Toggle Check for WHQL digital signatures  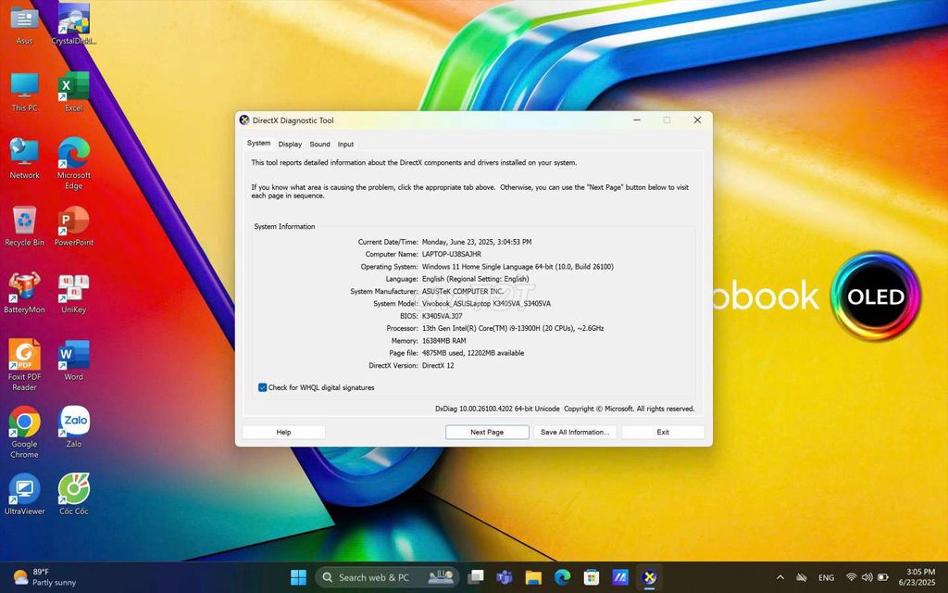click(262, 387)
